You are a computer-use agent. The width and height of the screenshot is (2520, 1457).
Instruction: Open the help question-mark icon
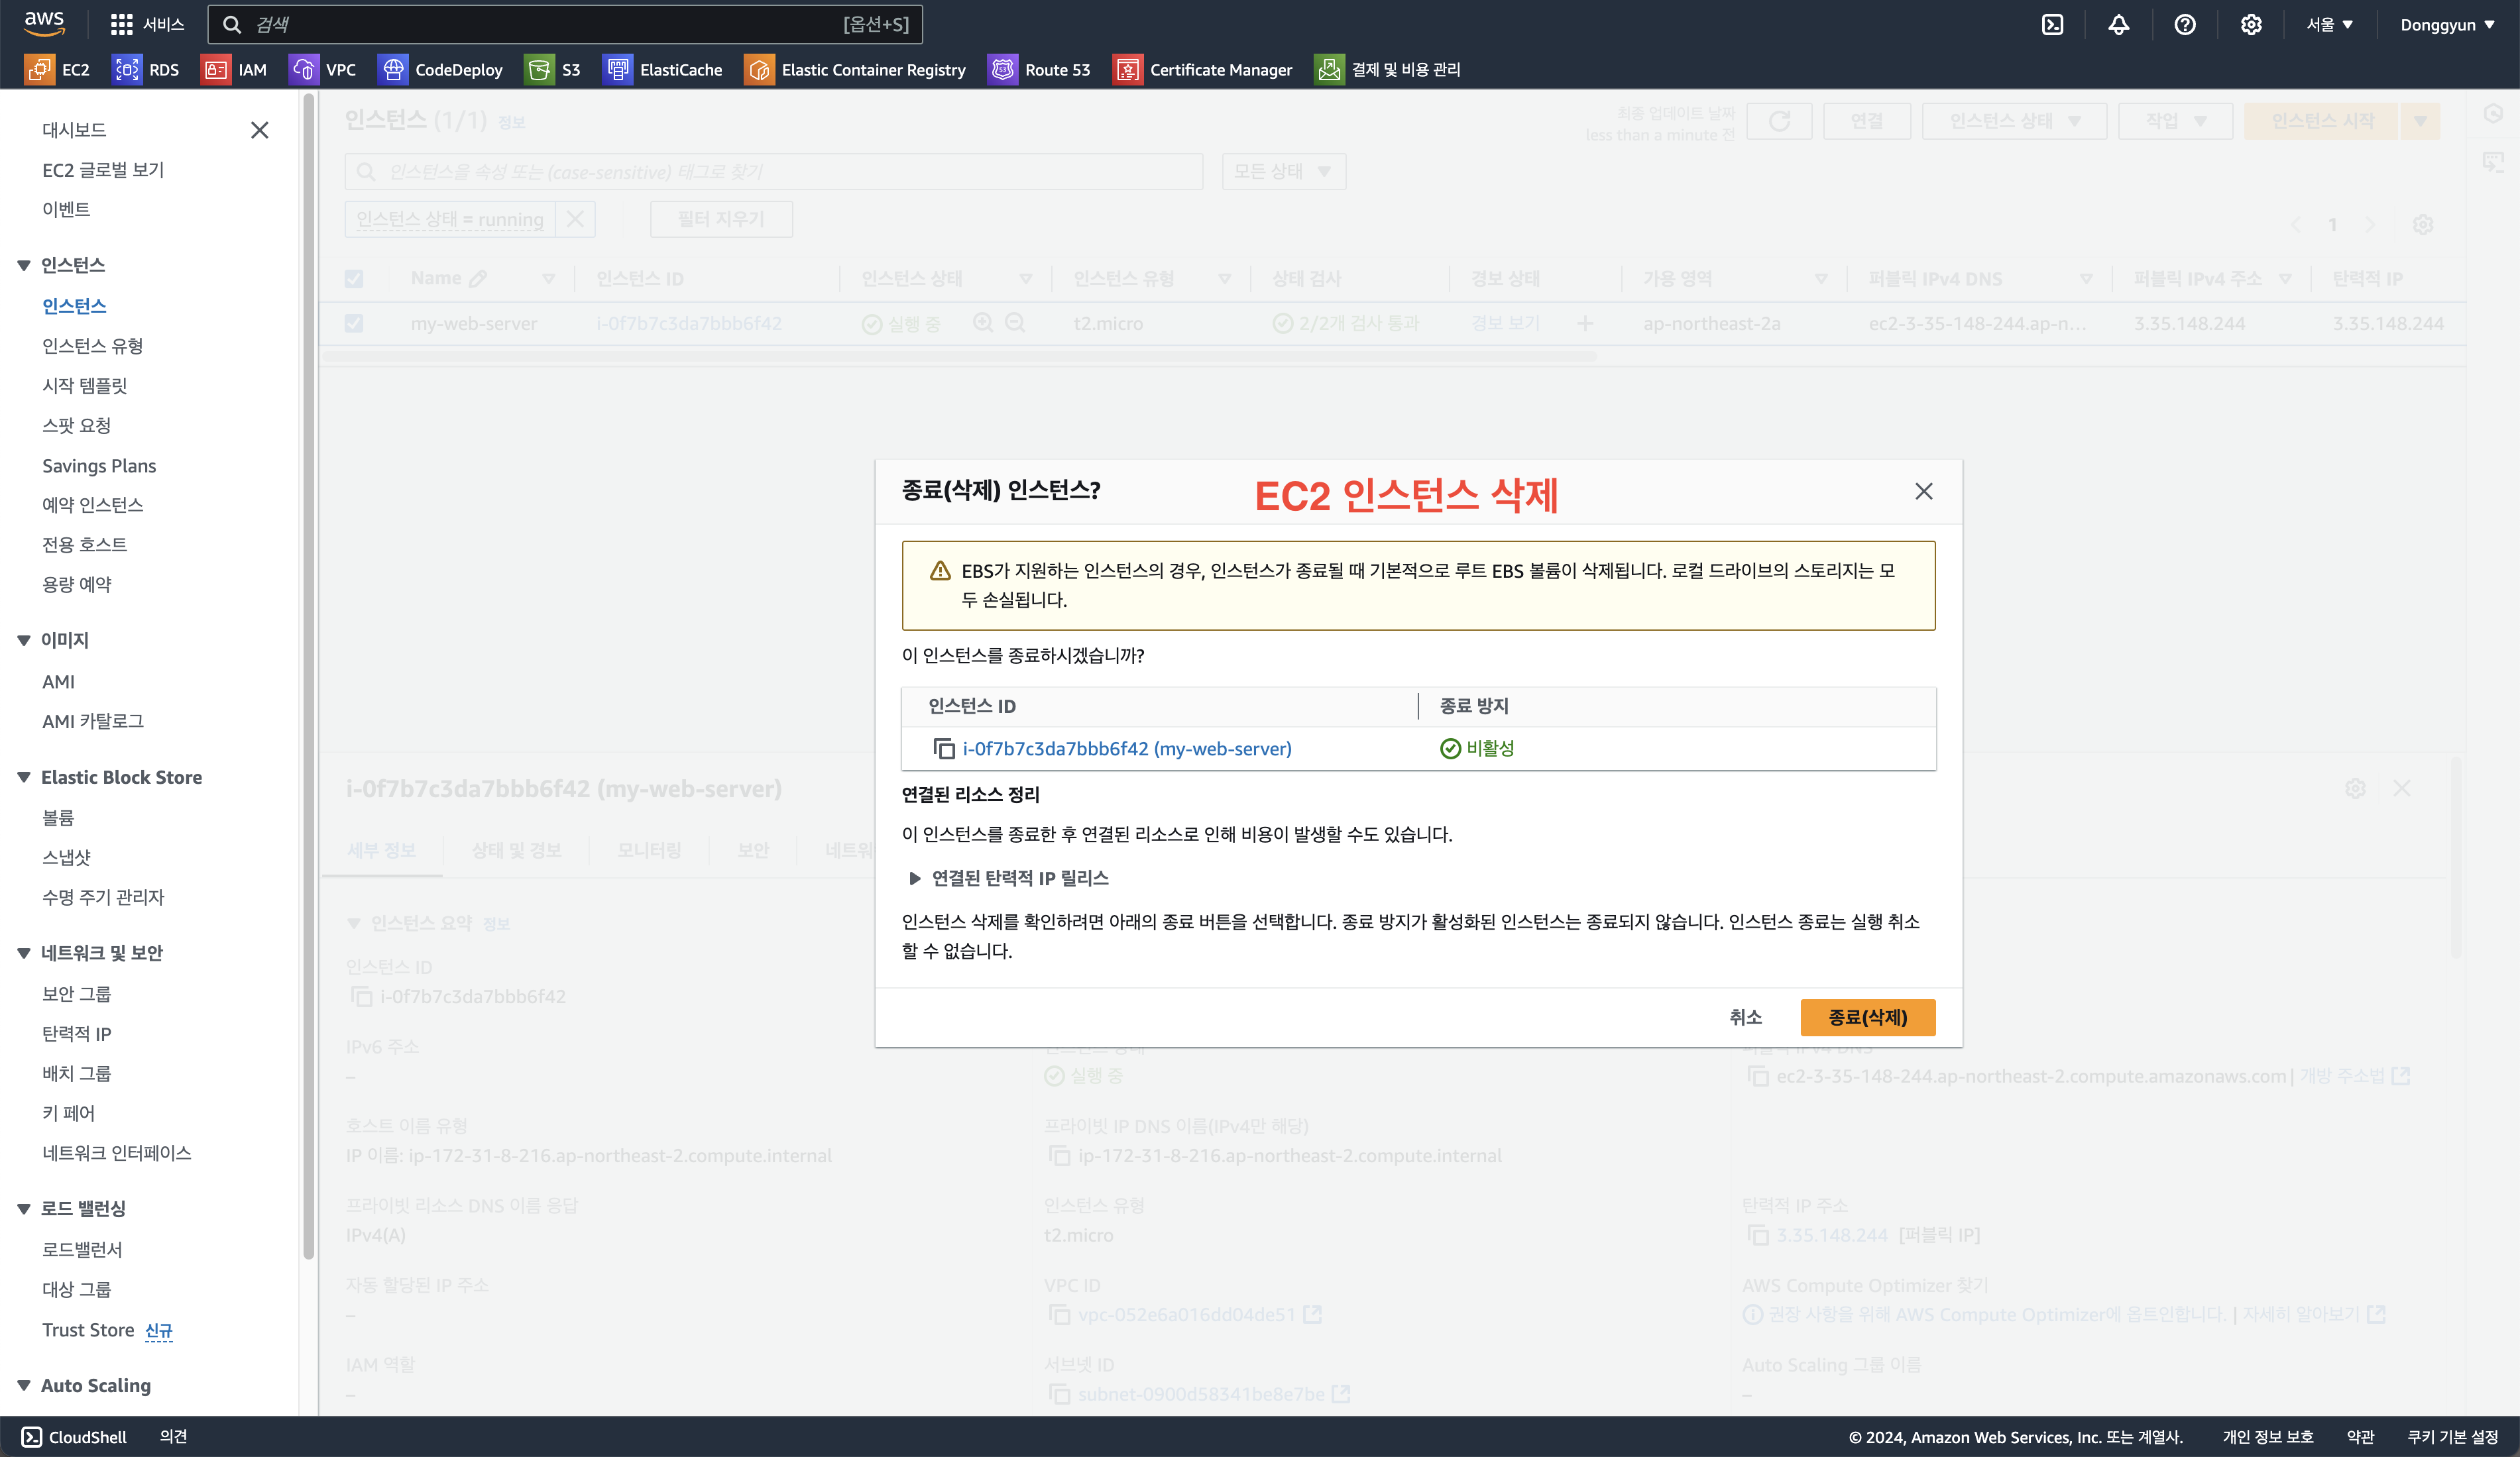(x=2184, y=25)
